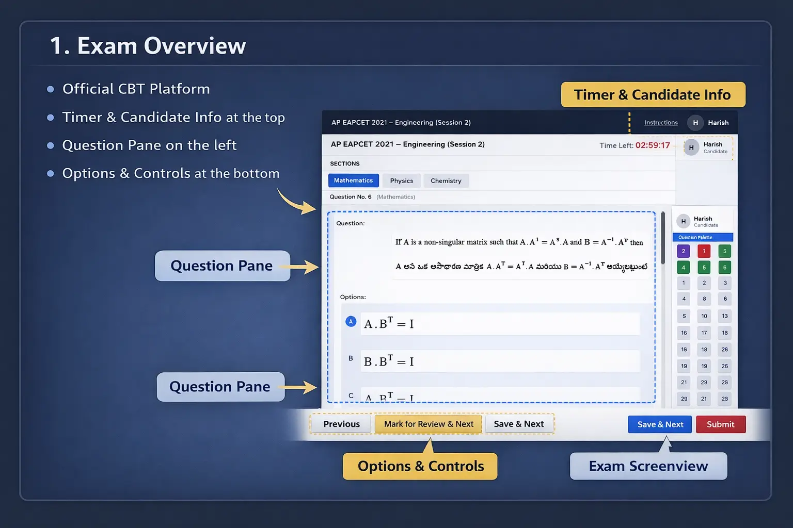Open the purple marked-for-review palette button
Screen dimensions: 793x528
[x=683, y=251]
